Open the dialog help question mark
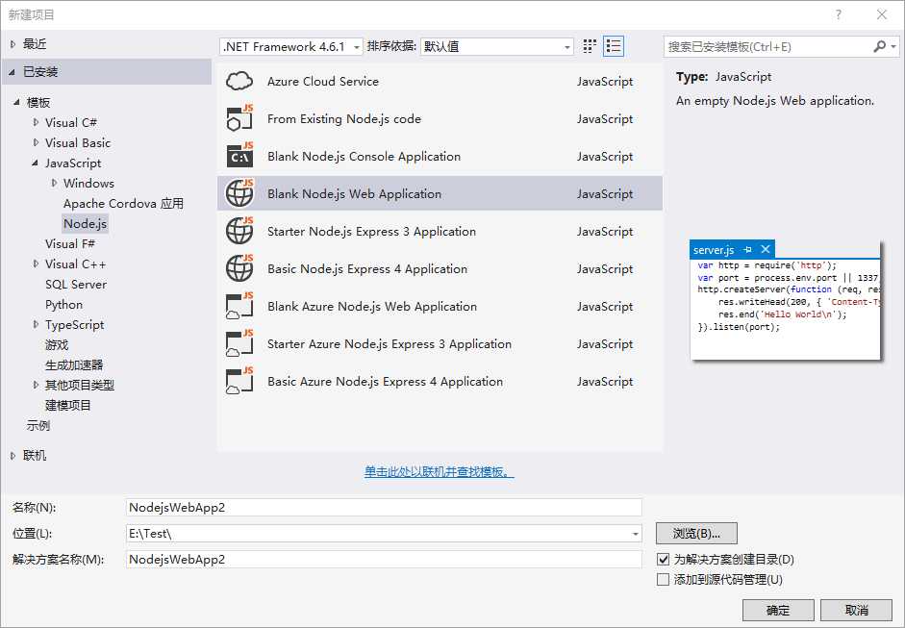The width and height of the screenshot is (905, 628). [x=838, y=15]
